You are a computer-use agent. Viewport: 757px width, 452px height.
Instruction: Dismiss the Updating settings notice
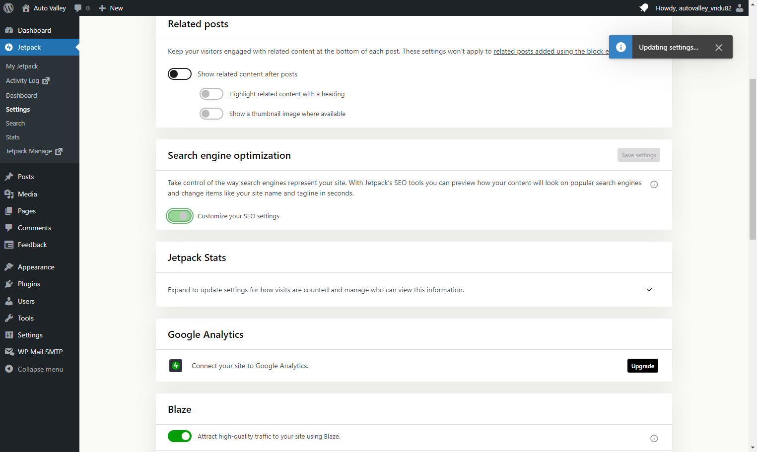click(x=719, y=48)
